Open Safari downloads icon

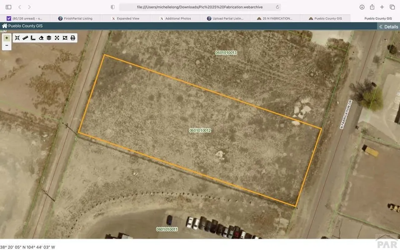pyautogui.click(x=362, y=7)
